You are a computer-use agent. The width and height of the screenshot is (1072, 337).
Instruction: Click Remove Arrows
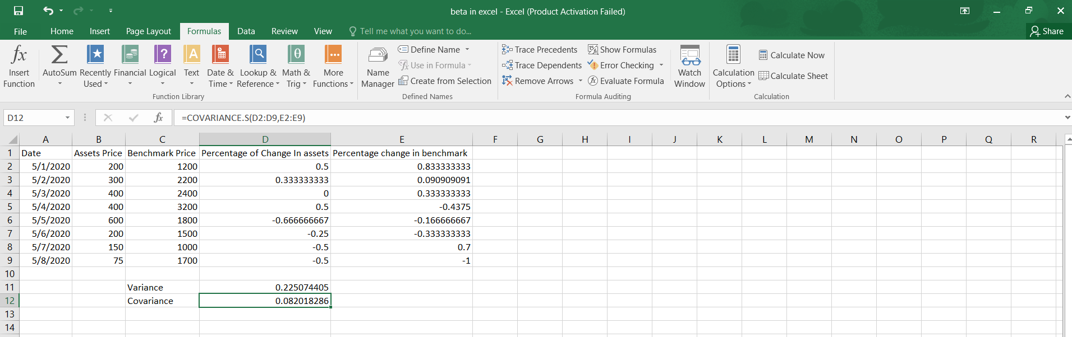click(x=537, y=81)
